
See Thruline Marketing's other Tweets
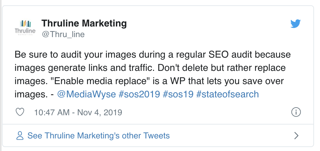point(99,136)
